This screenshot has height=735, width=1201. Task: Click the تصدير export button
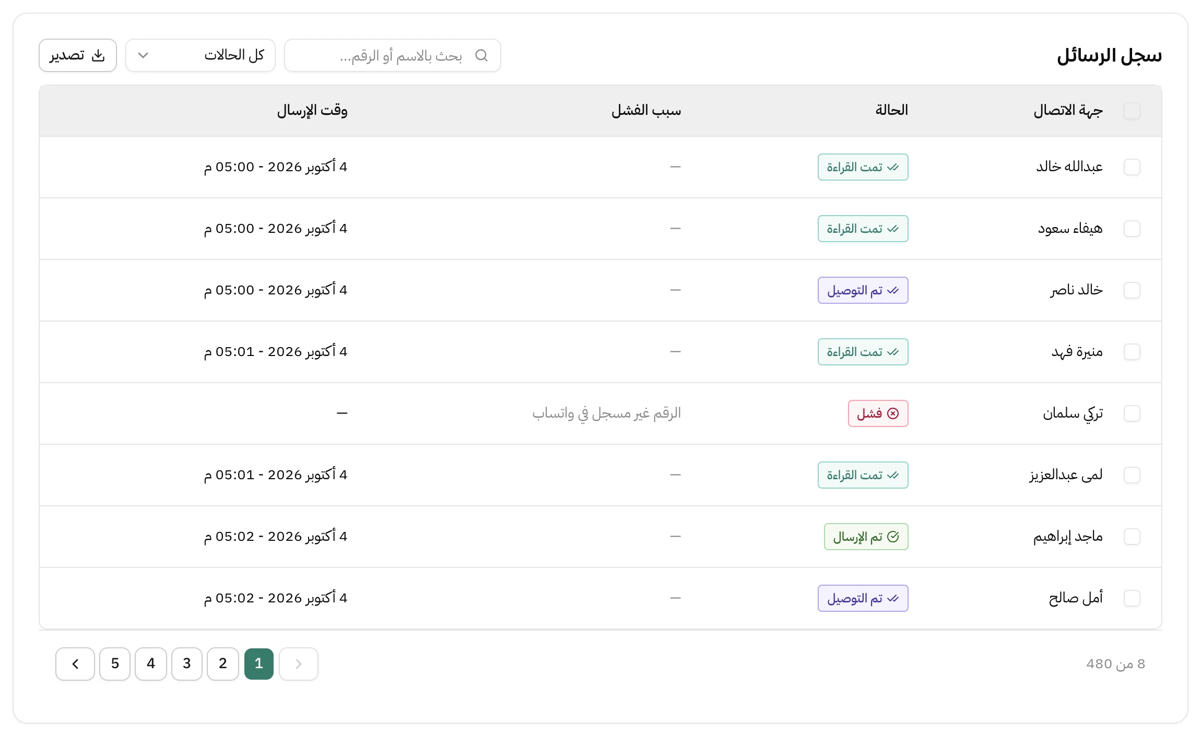(78, 55)
